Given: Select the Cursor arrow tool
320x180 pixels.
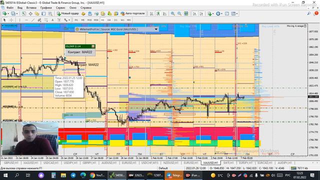Looking at the screenshot, I should click(x=4, y=20).
